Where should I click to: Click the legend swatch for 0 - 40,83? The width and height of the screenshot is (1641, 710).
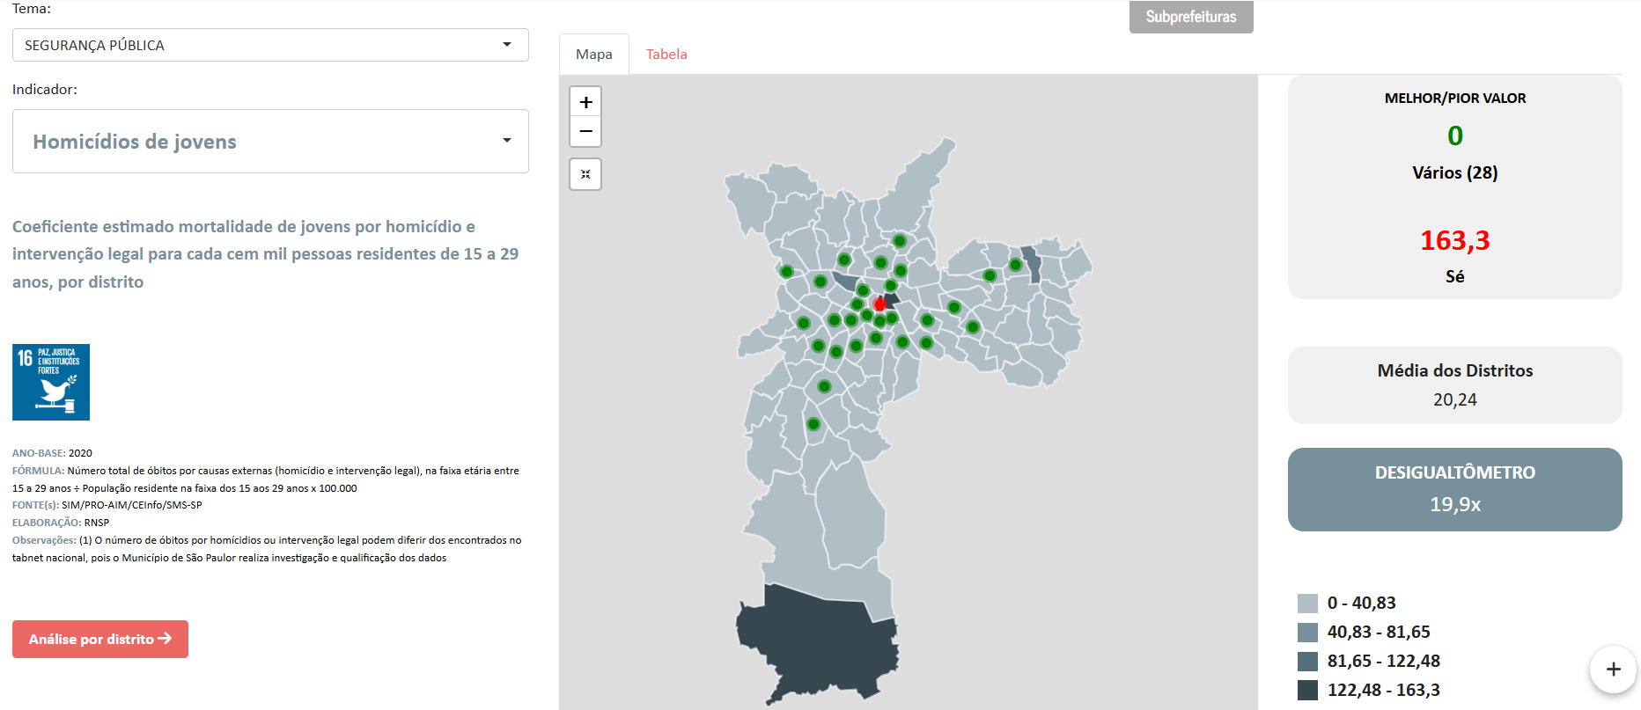1307,604
